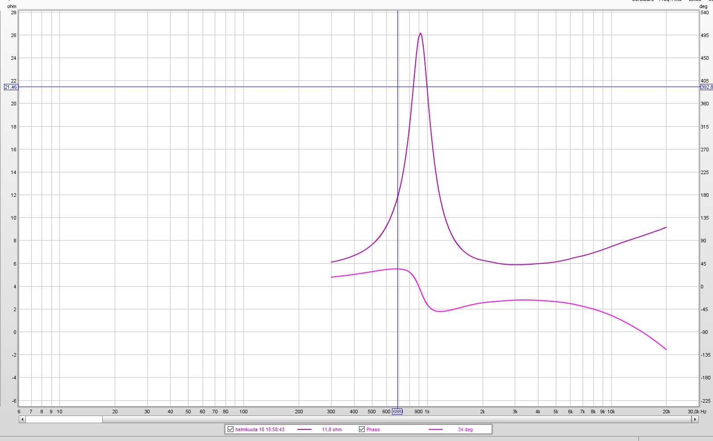Image resolution: width=713 pixels, height=441 pixels.
Task: Click the 20k frequency axis tick label
Action: pos(666,412)
